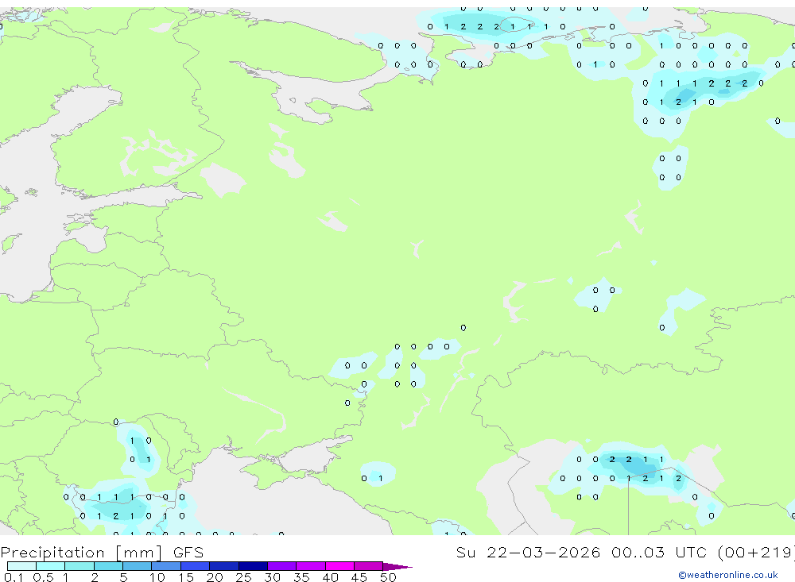Click the legend label "10"
The image size is (795, 582).
tap(157, 577)
